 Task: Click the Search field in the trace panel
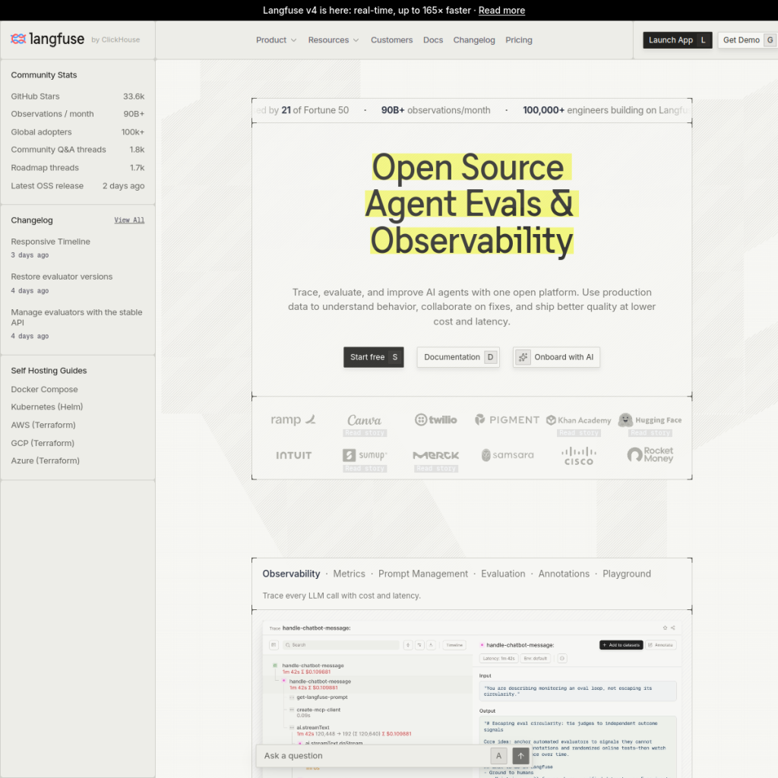click(x=341, y=645)
